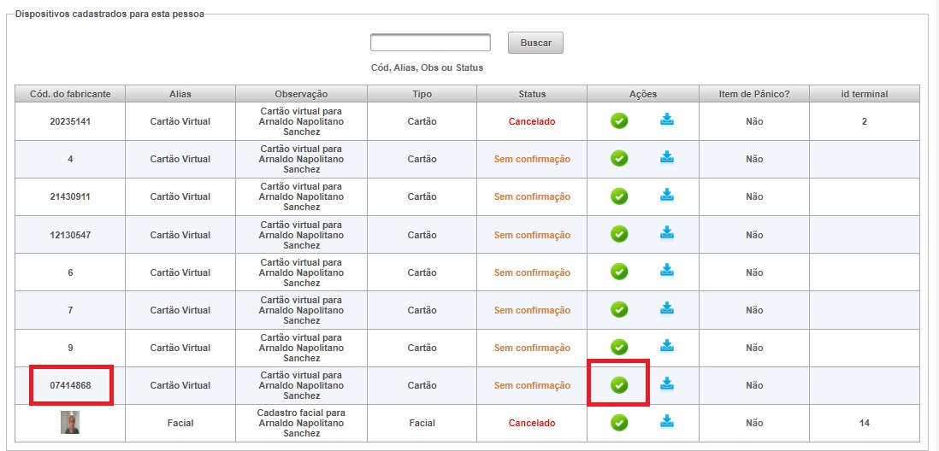Click the Buscar button
The height and width of the screenshot is (451, 939).
[535, 43]
